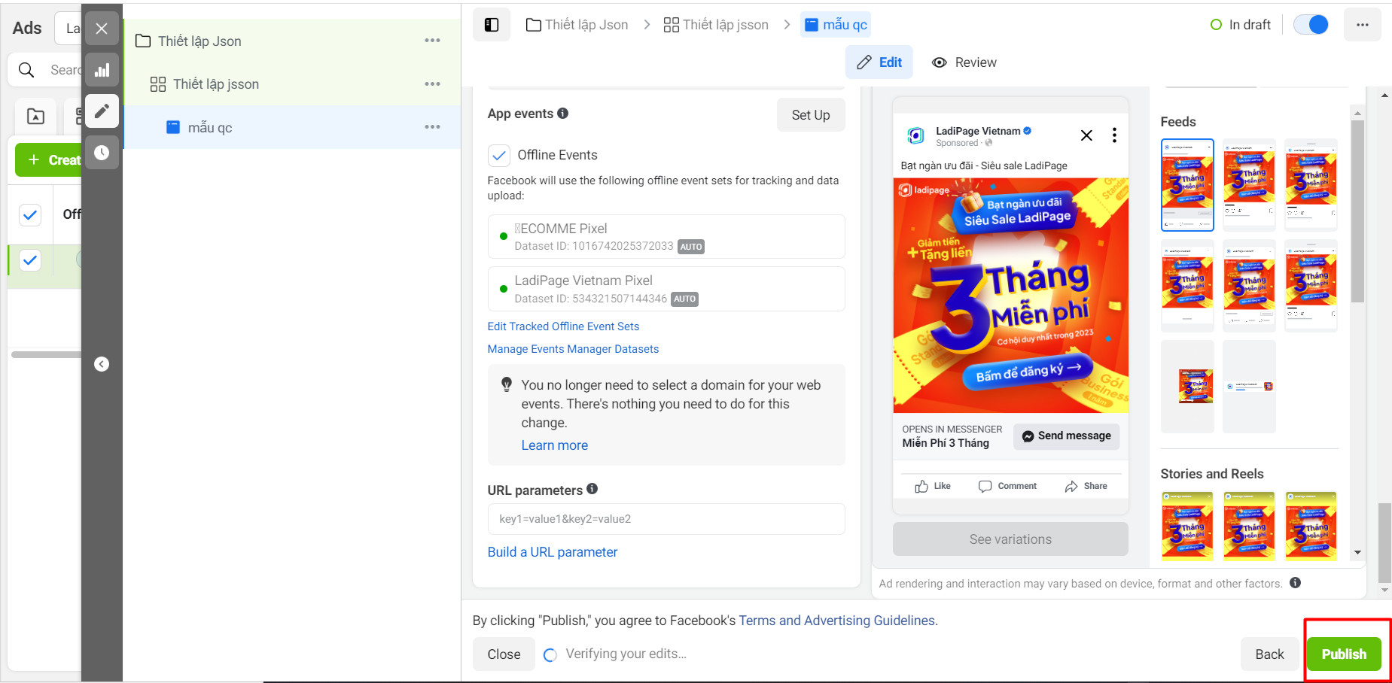Viewport: 1392px width, 683px height.
Task: Open more options for mẫu qc ad
Action: pos(432,127)
